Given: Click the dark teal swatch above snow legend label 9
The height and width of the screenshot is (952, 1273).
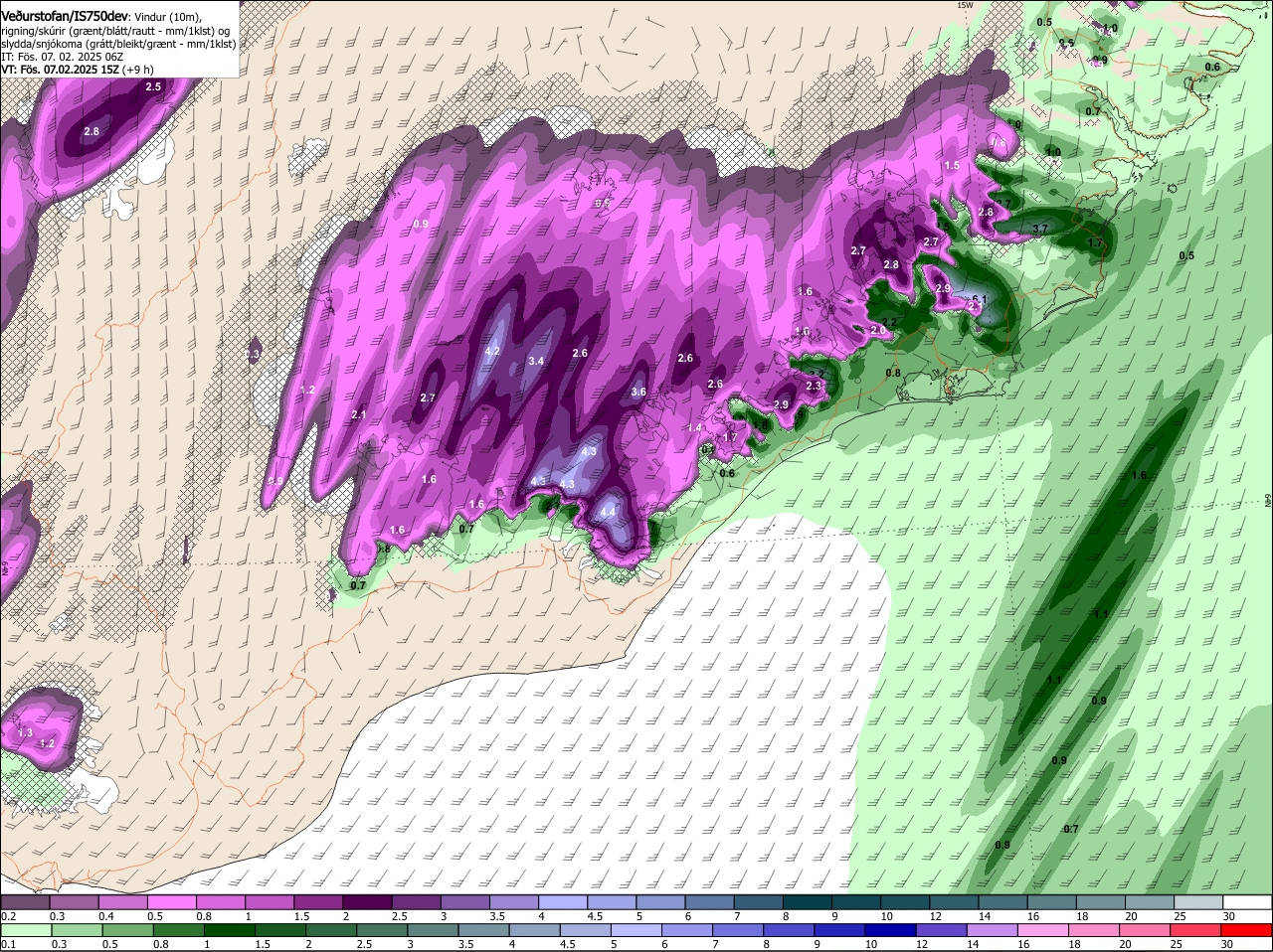Looking at the screenshot, I should [857, 901].
